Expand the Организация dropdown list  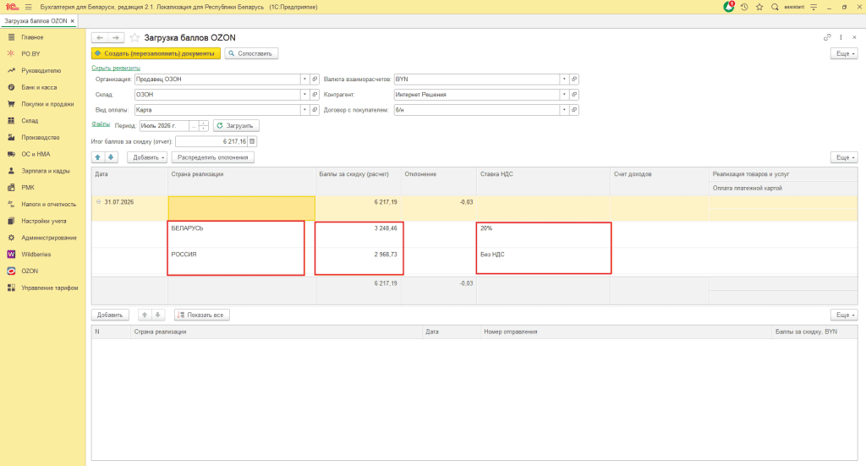tap(304, 79)
